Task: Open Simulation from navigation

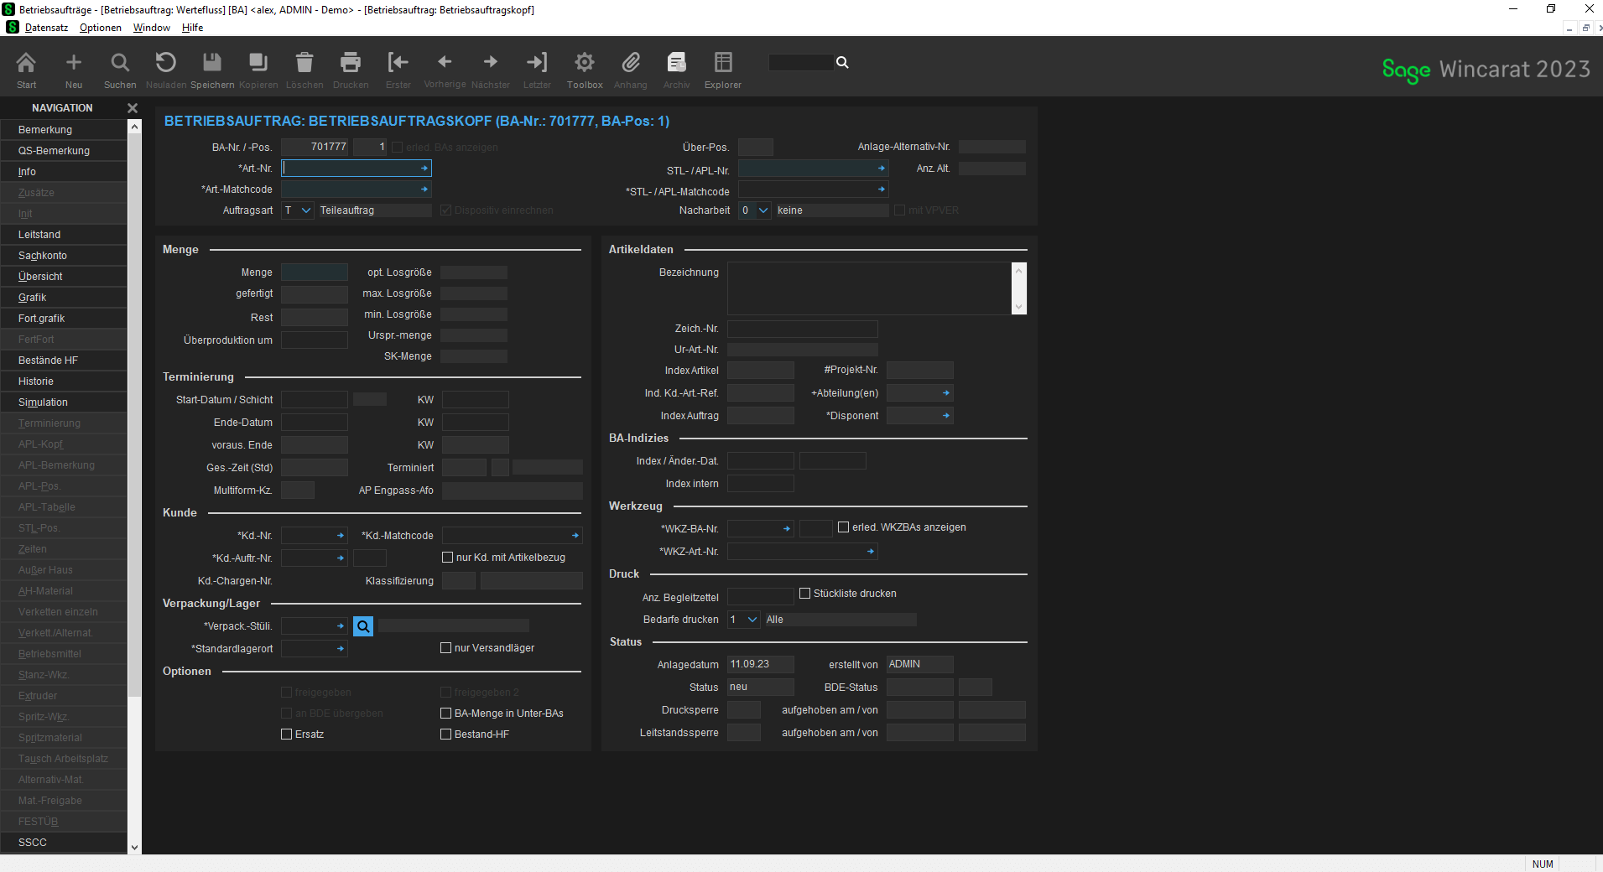Action: click(64, 402)
